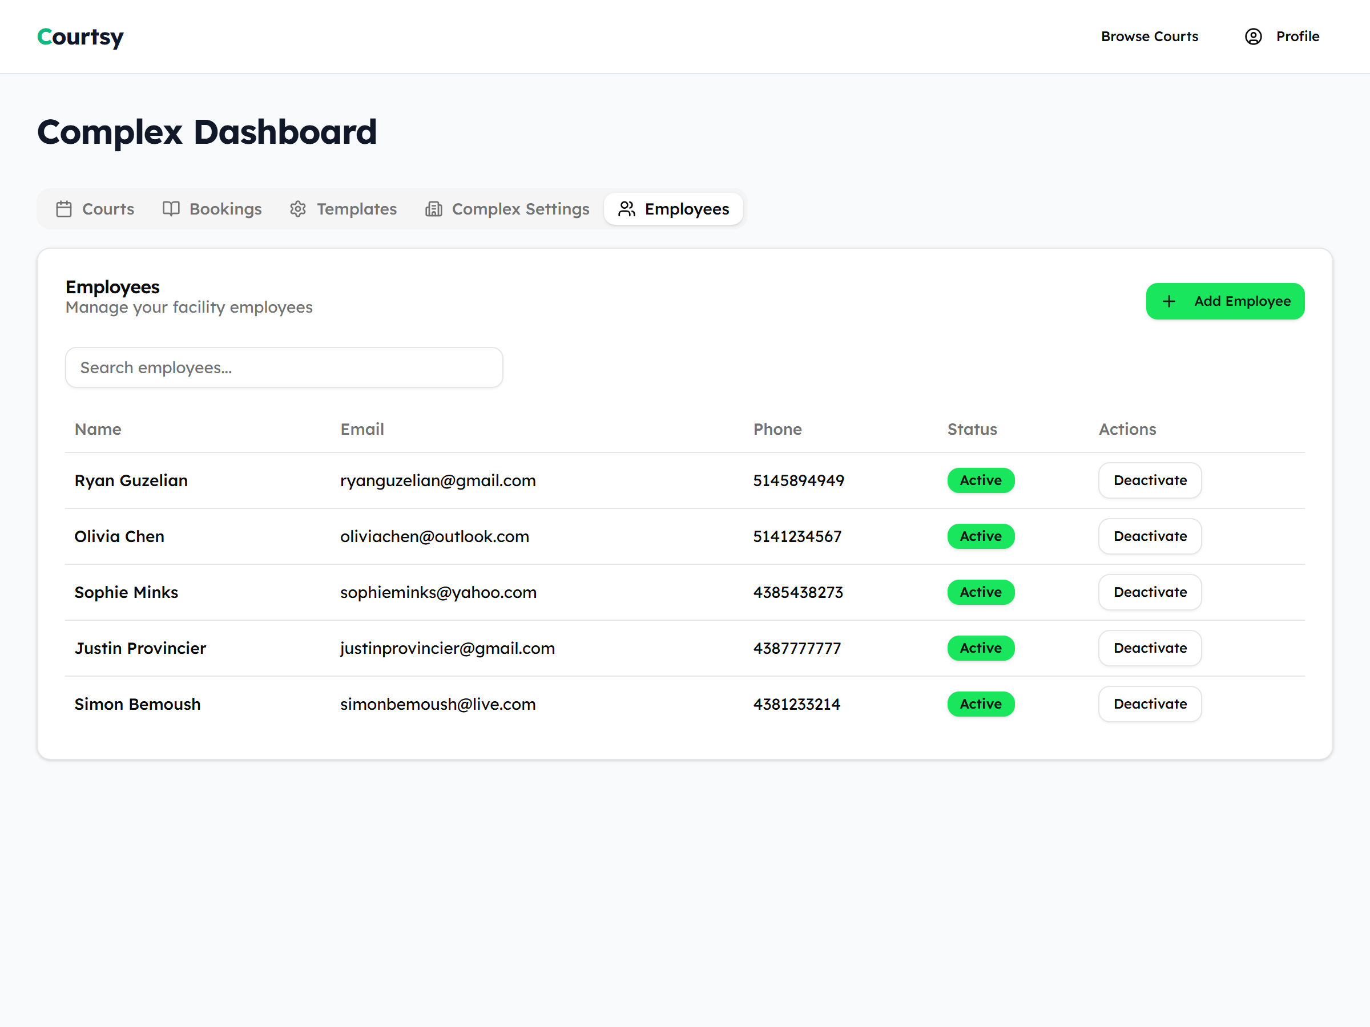This screenshot has width=1370, height=1027.
Task: Select the name Justin Provincier
Action: pyautogui.click(x=140, y=648)
